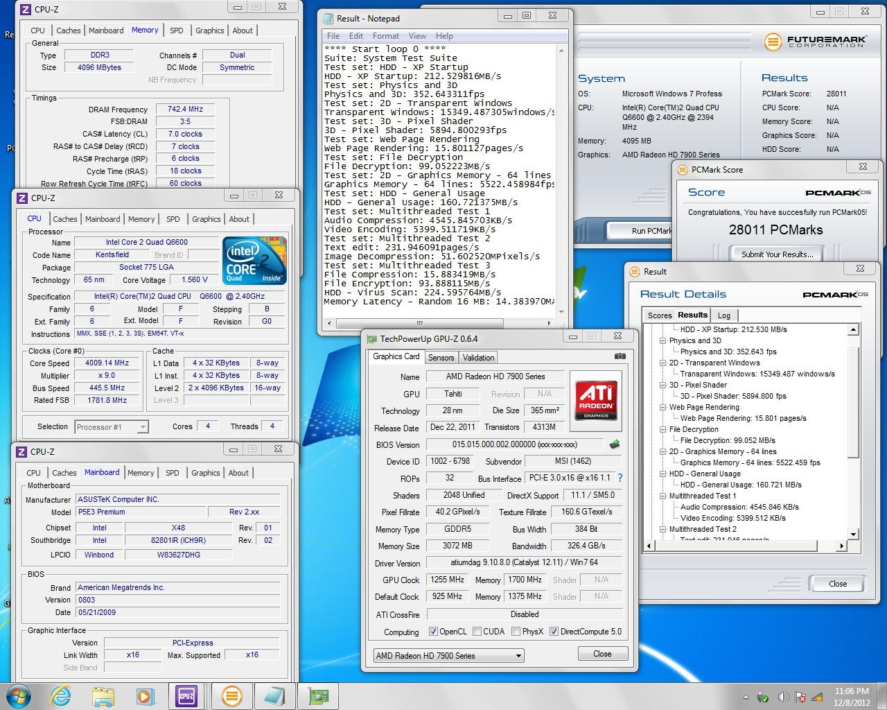Viewport: 887px width, 710px height.
Task: Click the Model field P5E3 Premium
Action: click(140, 512)
